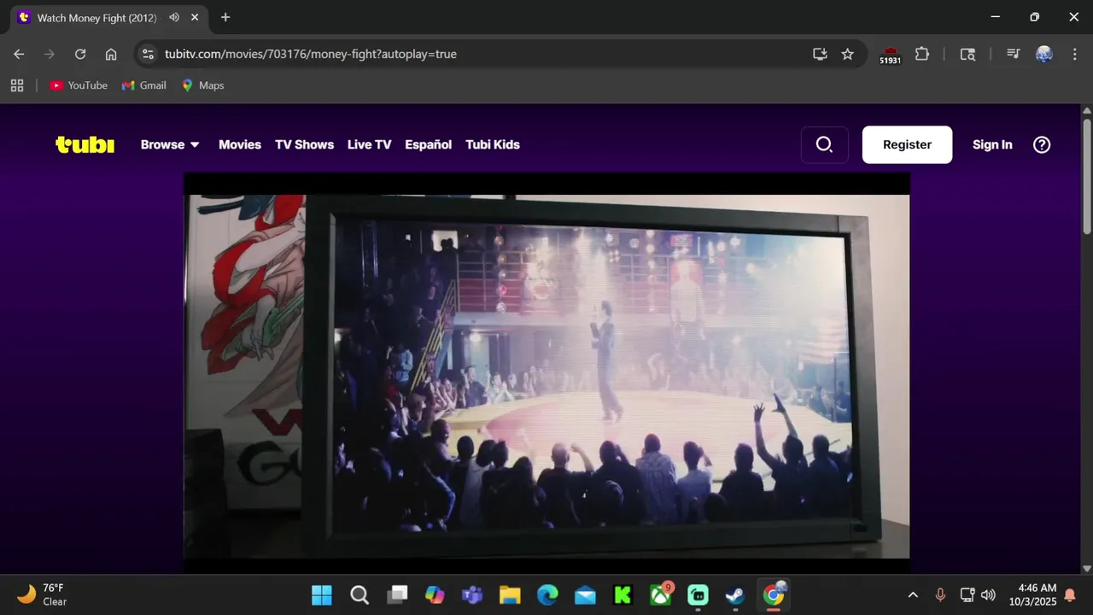The image size is (1093, 615).
Task: Open the volume speaker tray icon
Action: 989,594
